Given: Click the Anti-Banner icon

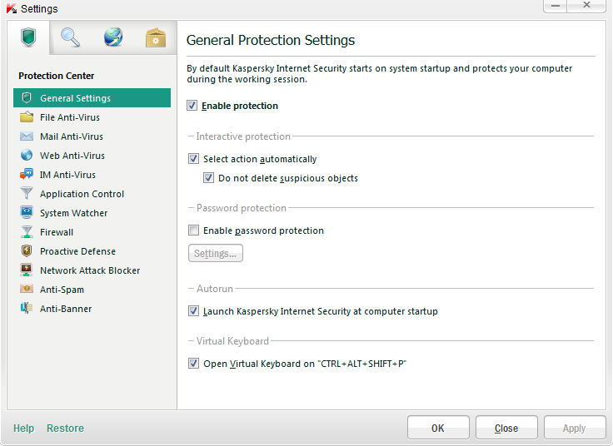Looking at the screenshot, I should (x=27, y=308).
